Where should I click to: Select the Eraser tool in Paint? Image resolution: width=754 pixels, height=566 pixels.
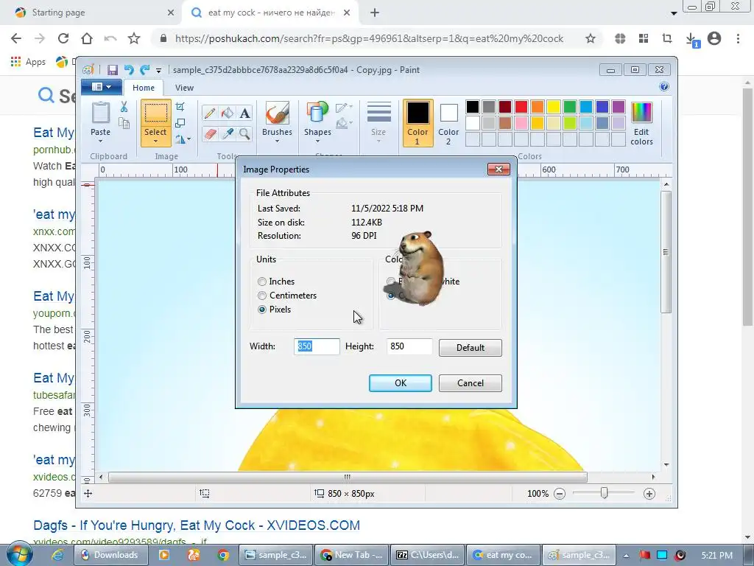click(210, 133)
